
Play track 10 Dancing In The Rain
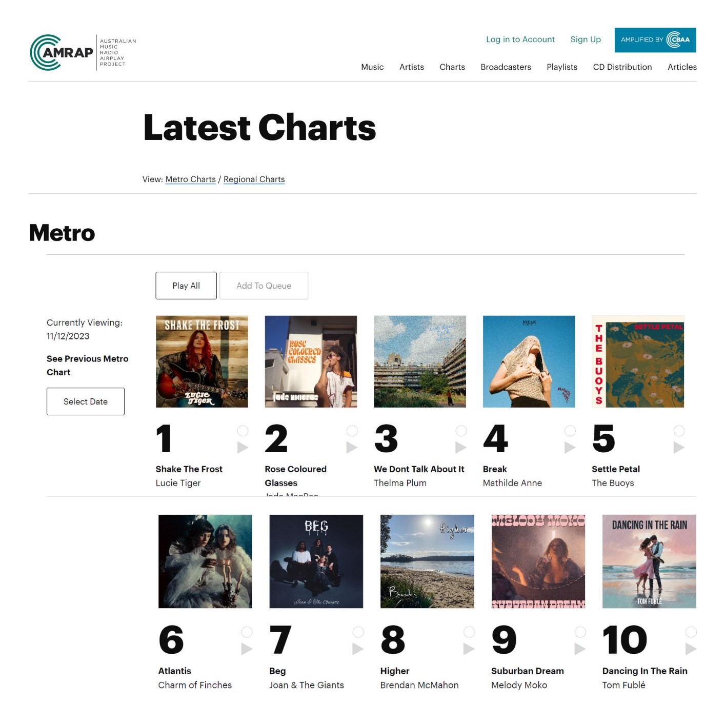pos(691,649)
